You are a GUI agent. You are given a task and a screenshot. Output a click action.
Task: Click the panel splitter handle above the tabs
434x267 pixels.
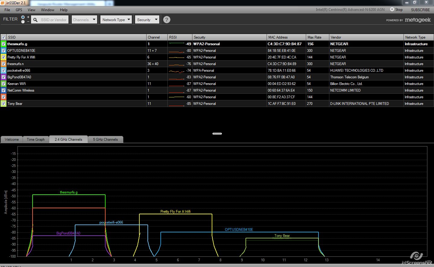217,133
